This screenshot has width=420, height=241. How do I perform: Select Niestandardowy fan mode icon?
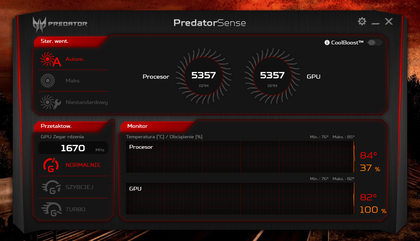click(51, 102)
